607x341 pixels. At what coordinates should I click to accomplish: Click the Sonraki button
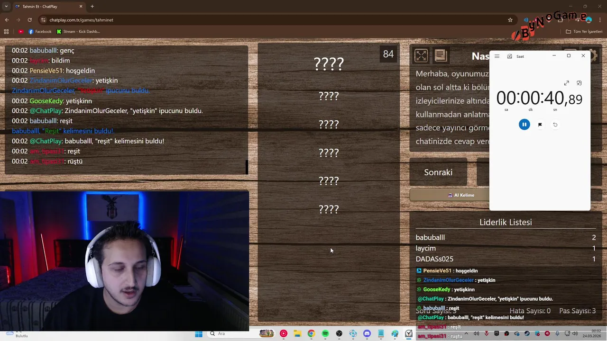click(x=438, y=172)
